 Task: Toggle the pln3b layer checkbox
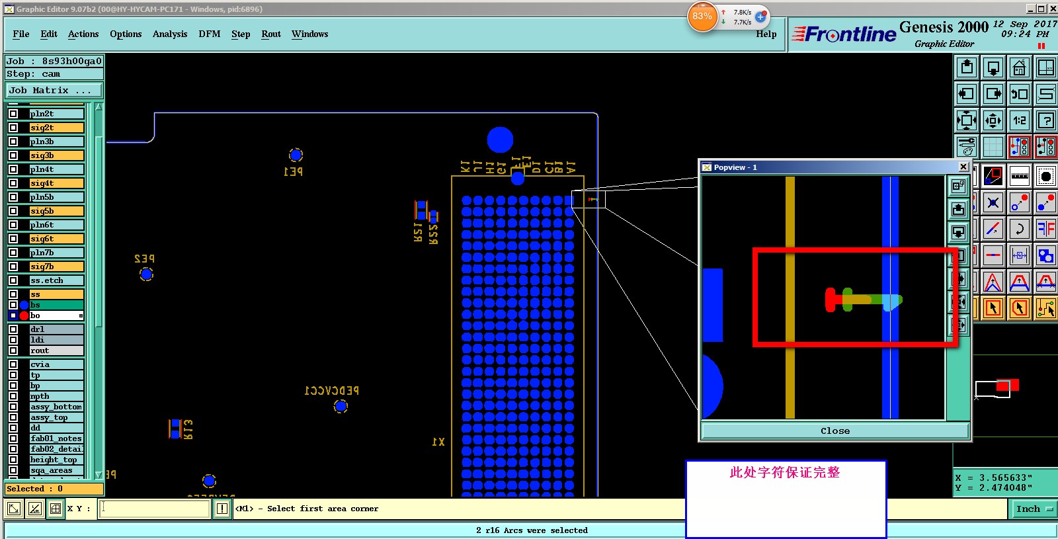pos(13,142)
